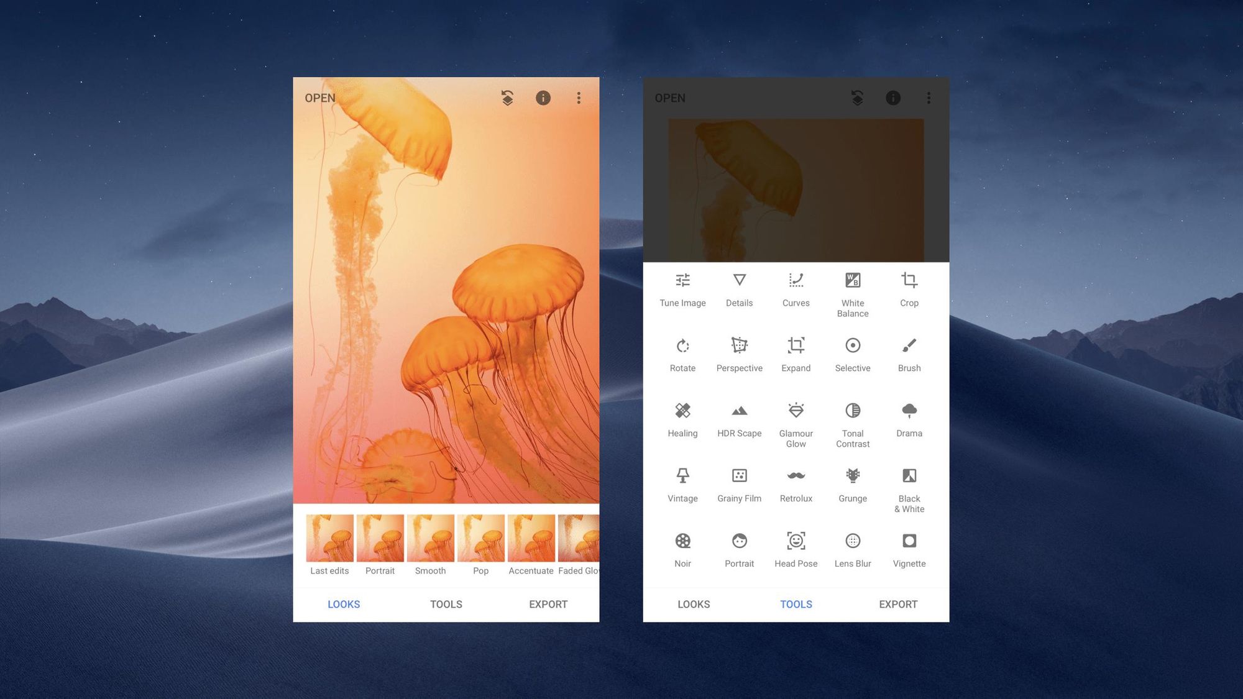Image resolution: width=1243 pixels, height=699 pixels.
Task: Expand the more options menu right panel
Action: (x=929, y=98)
